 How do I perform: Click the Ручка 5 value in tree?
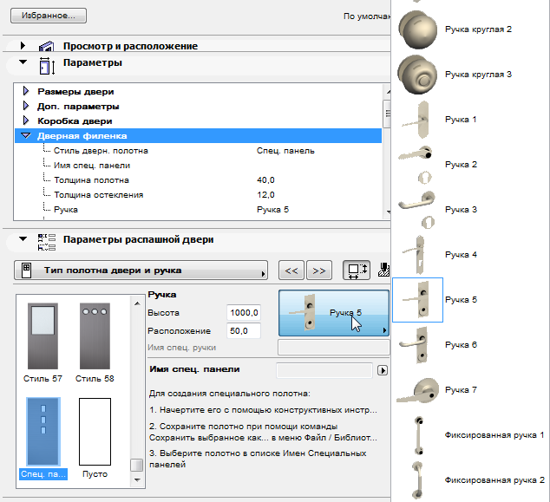(272, 209)
